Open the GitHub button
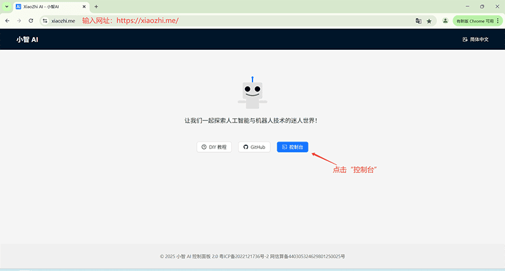This screenshot has width=505, height=271. pos(254,147)
